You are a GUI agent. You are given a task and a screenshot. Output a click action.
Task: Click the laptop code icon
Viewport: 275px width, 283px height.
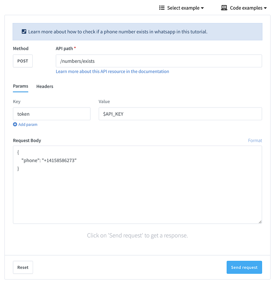pyautogui.click(x=224, y=8)
